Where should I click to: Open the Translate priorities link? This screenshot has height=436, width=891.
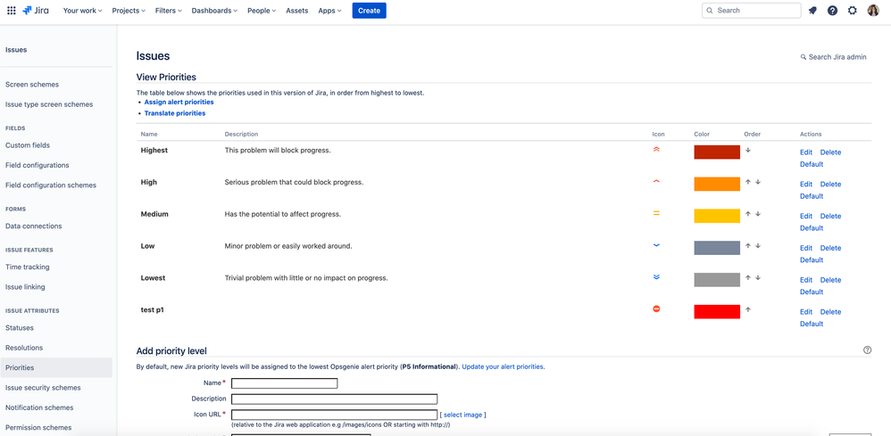click(x=175, y=113)
